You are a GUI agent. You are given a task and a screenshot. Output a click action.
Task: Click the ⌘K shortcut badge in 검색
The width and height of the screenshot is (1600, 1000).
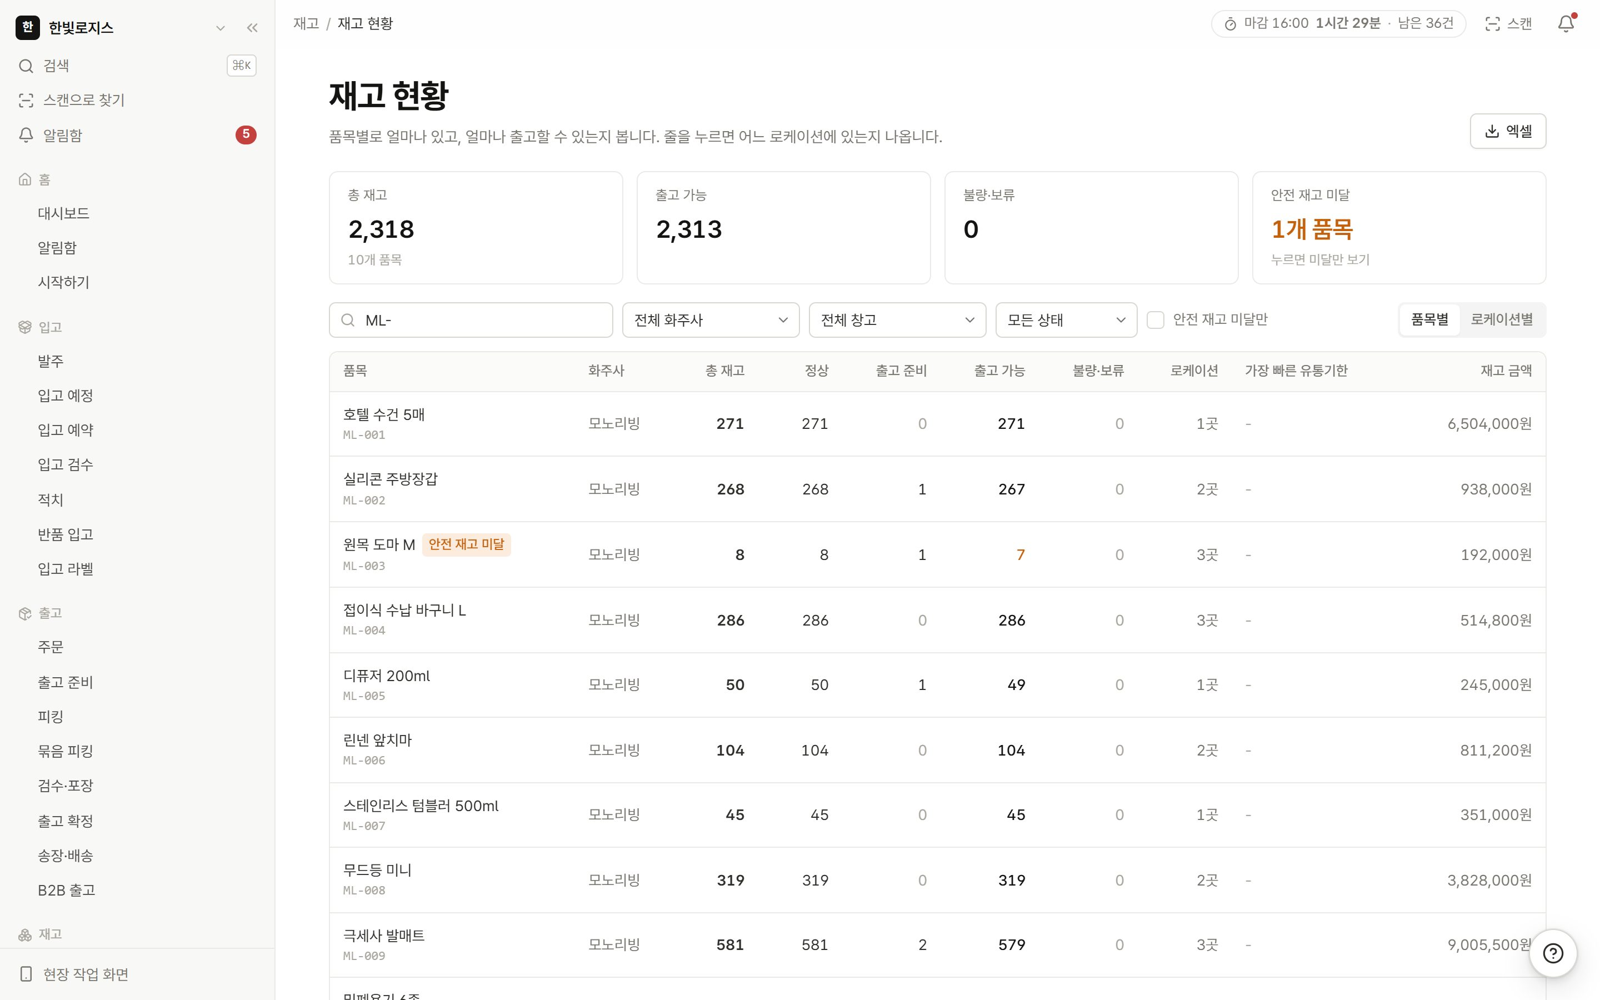[241, 66]
